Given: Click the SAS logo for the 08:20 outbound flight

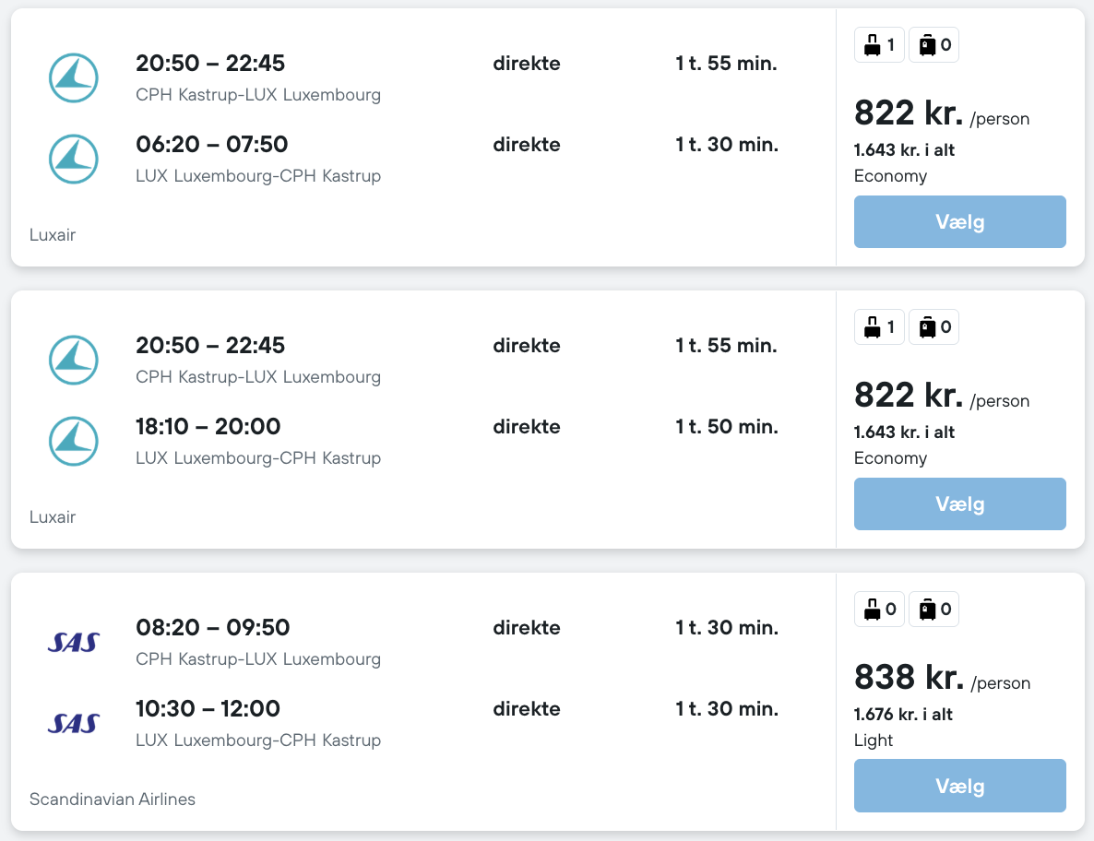Looking at the screenshot, I should (73, 642).
